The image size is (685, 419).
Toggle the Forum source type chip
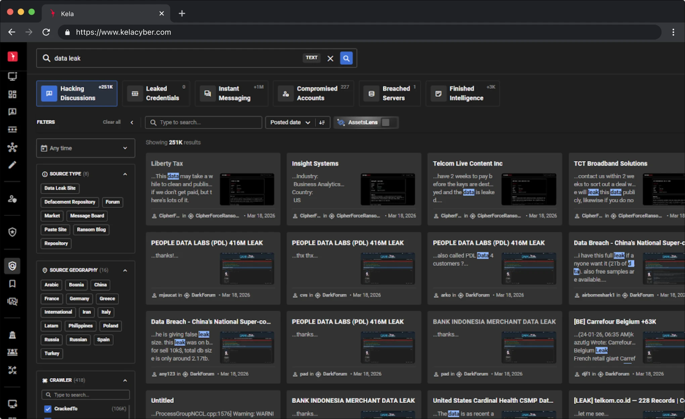(112, 202)
